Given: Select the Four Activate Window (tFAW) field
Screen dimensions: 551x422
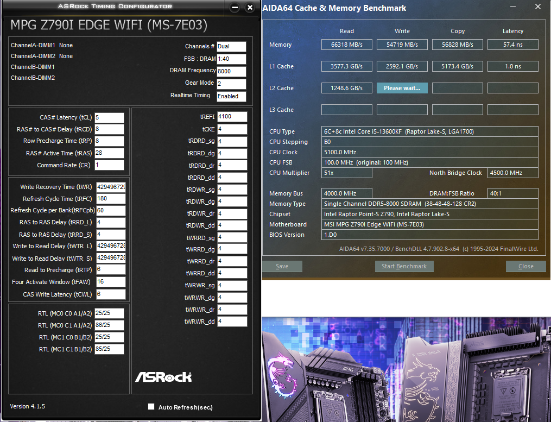Looking at the screenshot, I should 111,282.
